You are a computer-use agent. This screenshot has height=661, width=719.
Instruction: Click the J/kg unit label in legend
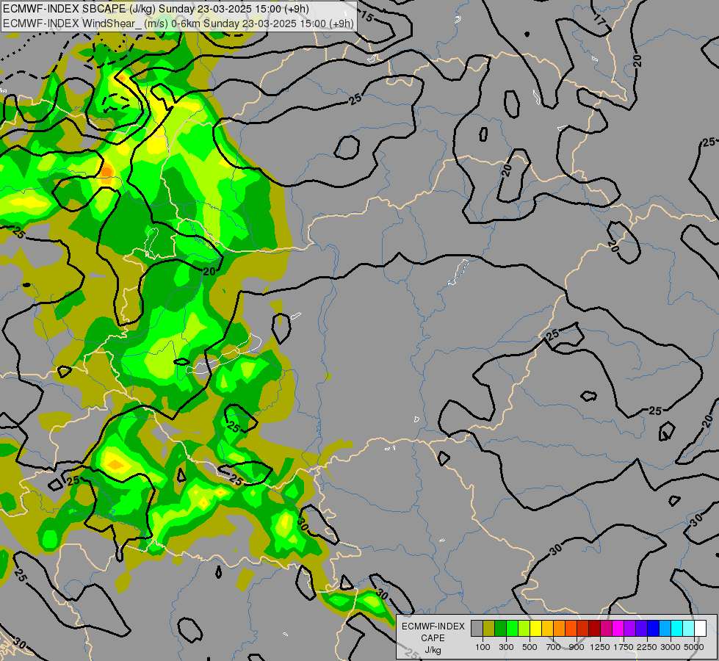coord(433,650)
